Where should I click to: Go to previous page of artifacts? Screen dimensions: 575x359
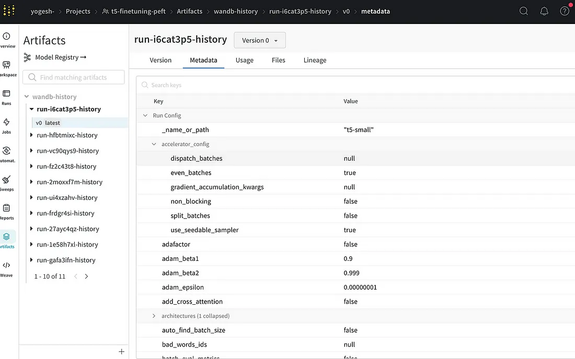tap(76, 277)
